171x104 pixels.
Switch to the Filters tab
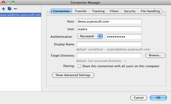[x=114, y=11]
